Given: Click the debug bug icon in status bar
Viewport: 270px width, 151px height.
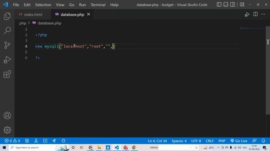Looking at the screenshot, I should click(63, 141).
